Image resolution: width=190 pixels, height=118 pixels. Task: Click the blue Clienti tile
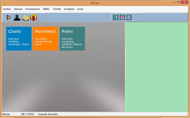pyautogui.click(x=19, y=39)
